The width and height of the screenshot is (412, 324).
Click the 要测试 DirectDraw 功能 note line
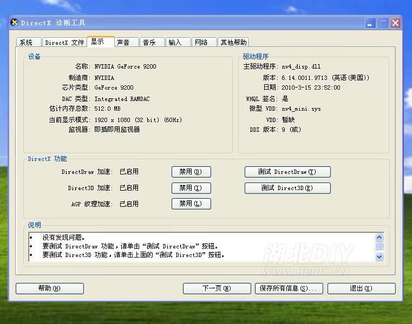click(130, 246)
